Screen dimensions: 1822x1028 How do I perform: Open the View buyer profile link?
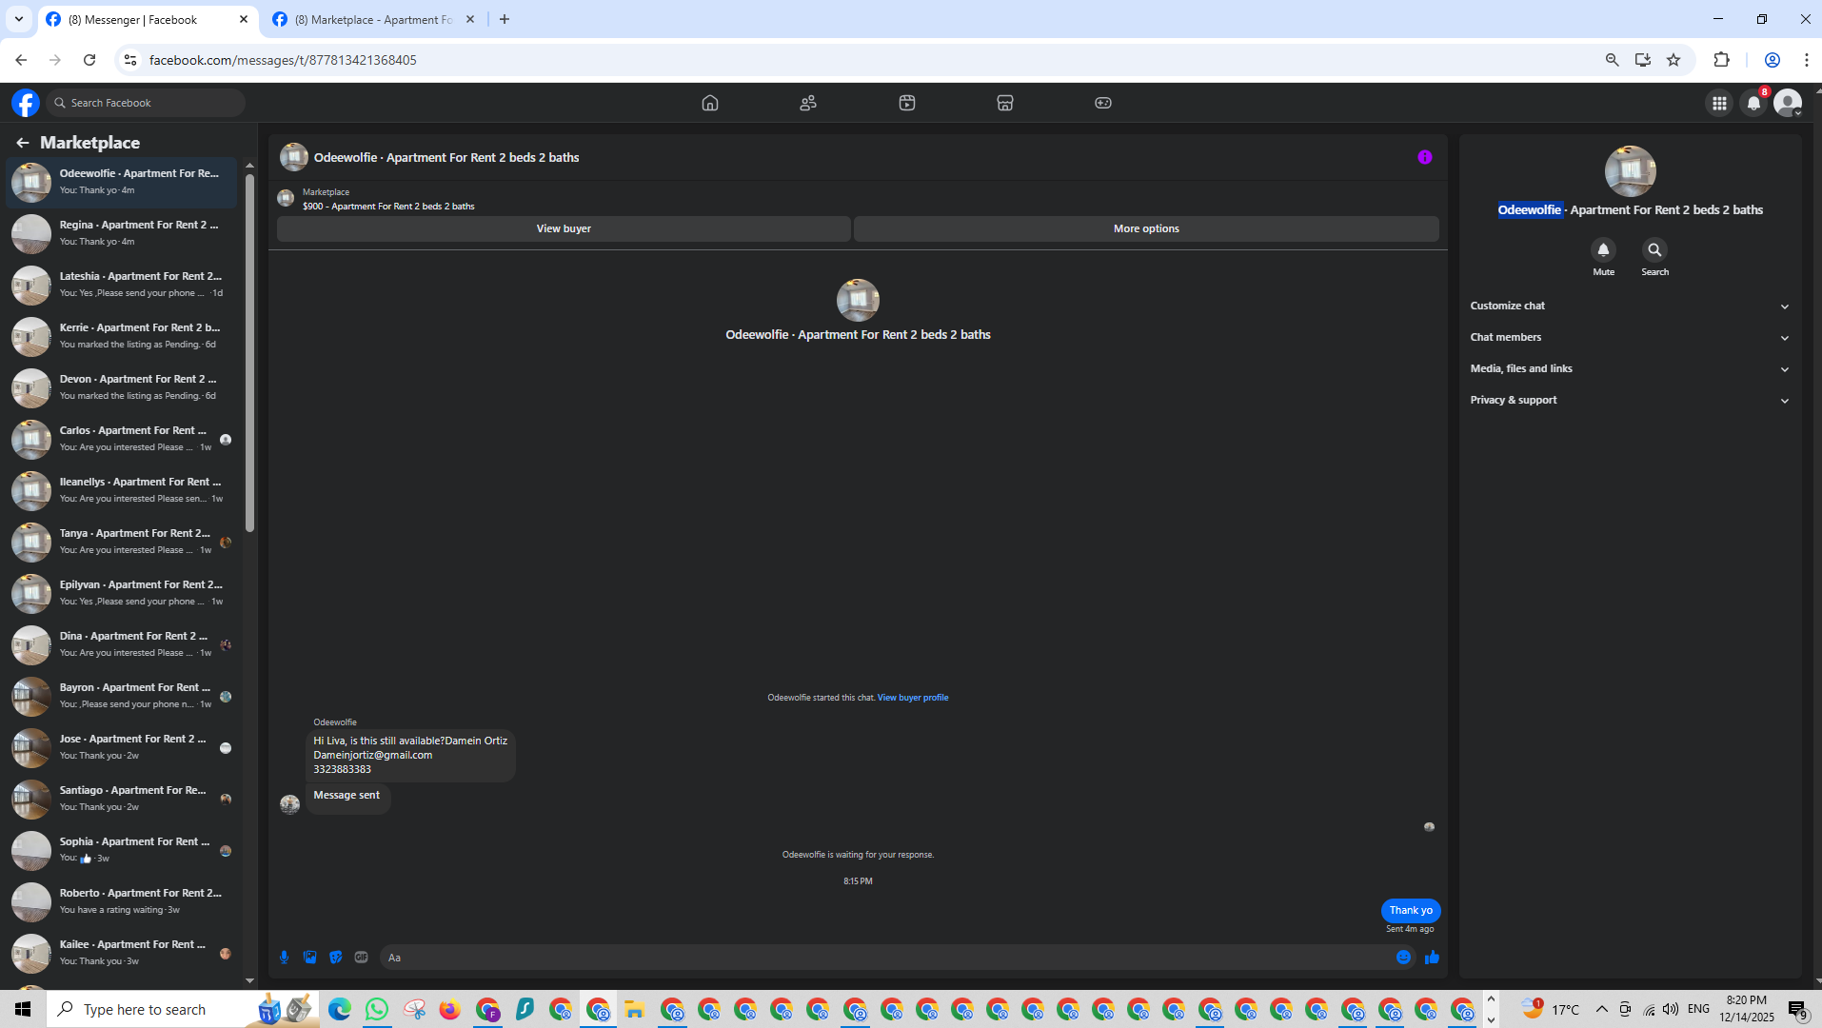(x=912, y=698)
